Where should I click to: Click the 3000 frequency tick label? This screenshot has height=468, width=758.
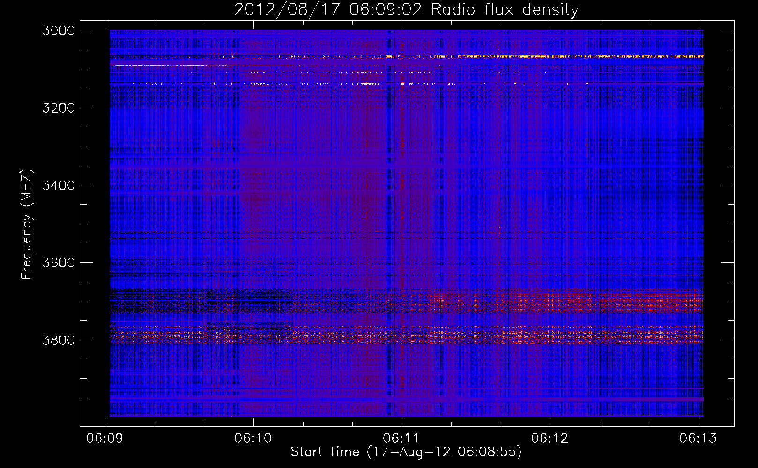59,30
